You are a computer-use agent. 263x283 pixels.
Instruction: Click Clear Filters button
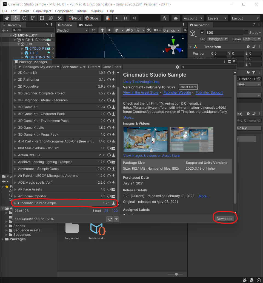coord(112,67)
